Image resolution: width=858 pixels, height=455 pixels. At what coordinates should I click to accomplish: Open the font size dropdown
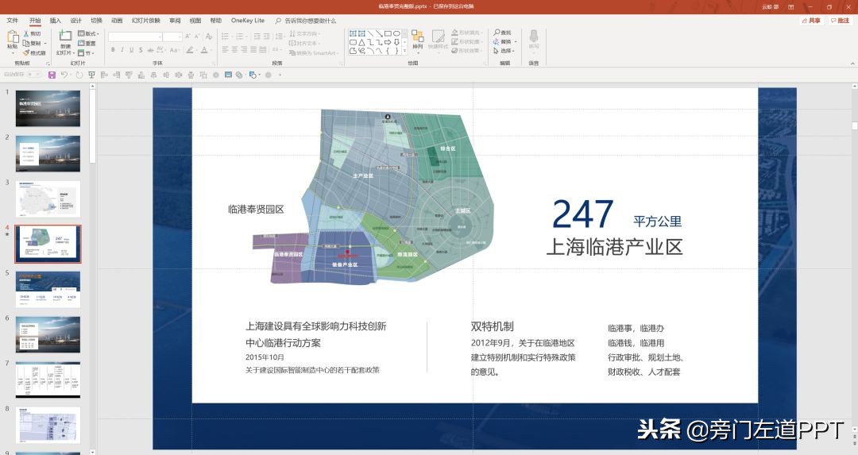tap(180, 37)
